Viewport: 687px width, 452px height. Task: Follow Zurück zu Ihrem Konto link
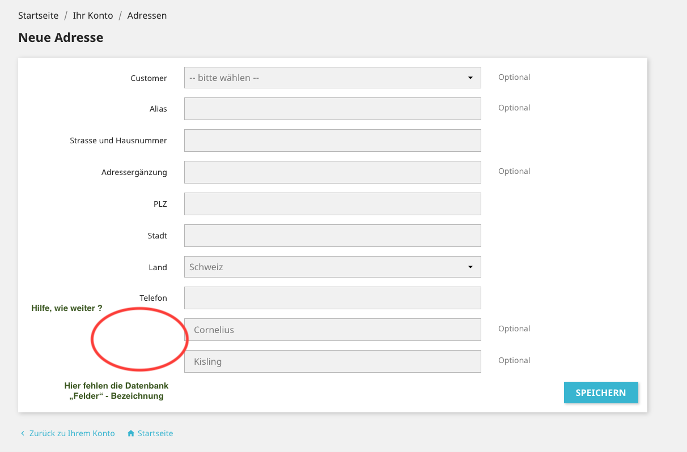[71, 434]
